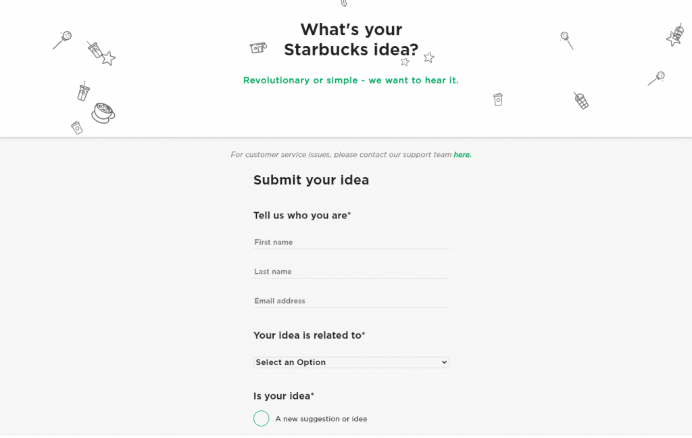This screenshot has width=692, height=438.
Task: Click the hot cup icon right of the tagline
Action: click(498, 99)
